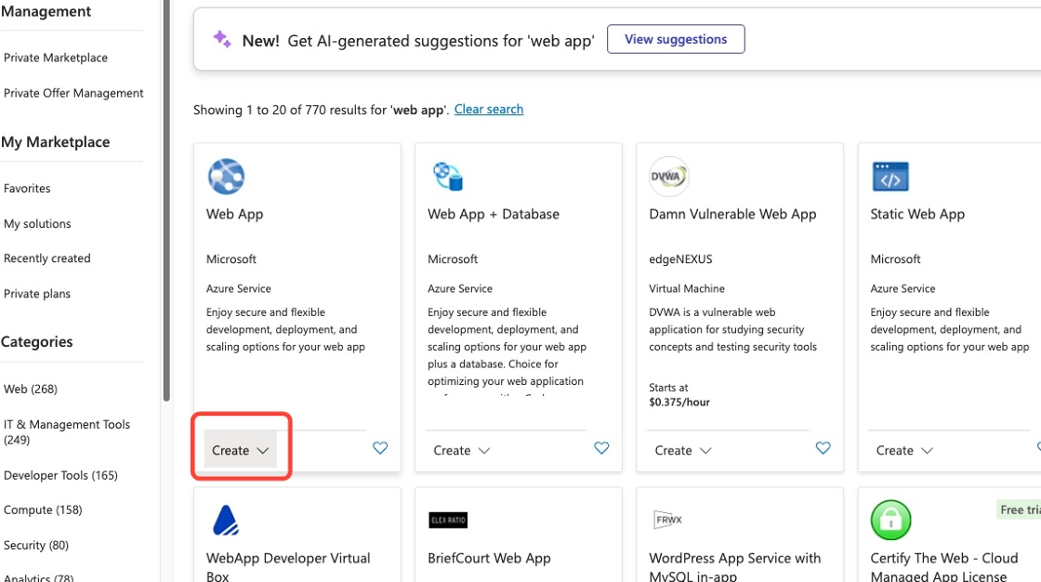
Task: Open BriefCourt Web App title
Action: pos(489,558)
